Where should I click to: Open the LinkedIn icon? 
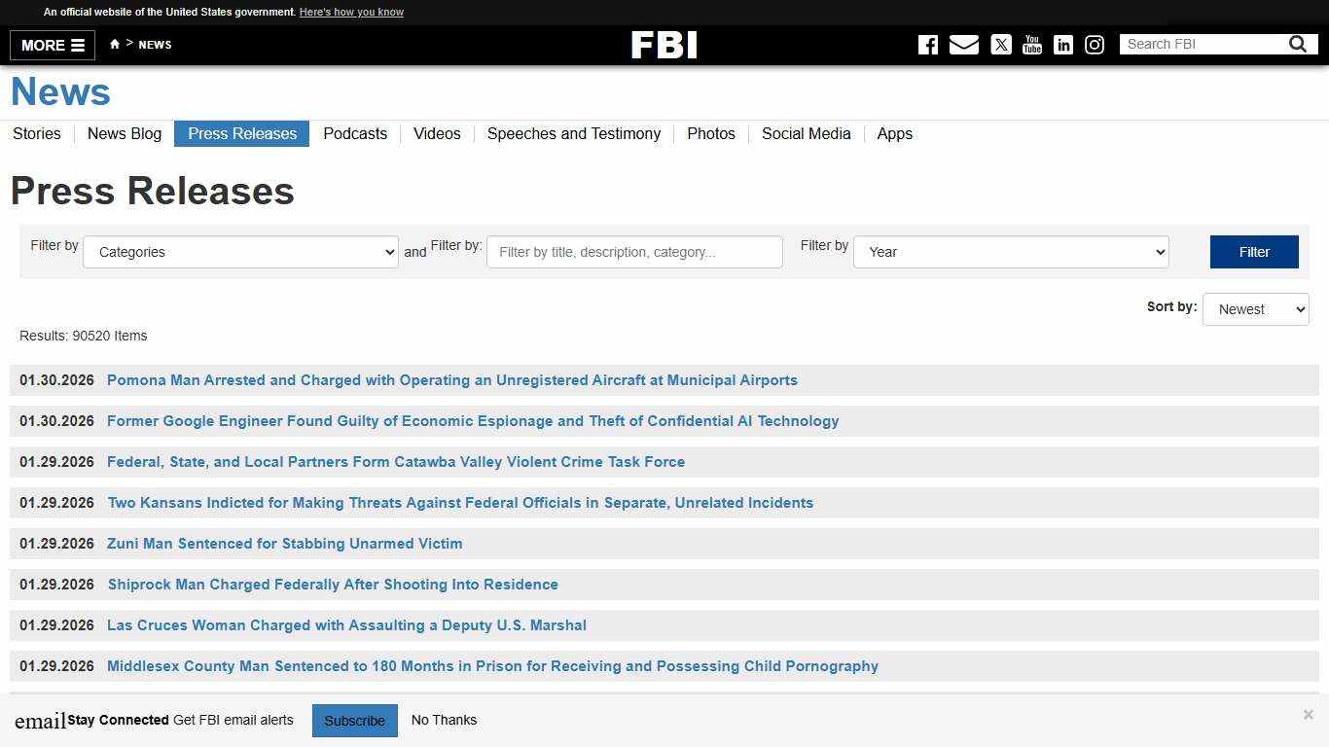point(1062,45)
